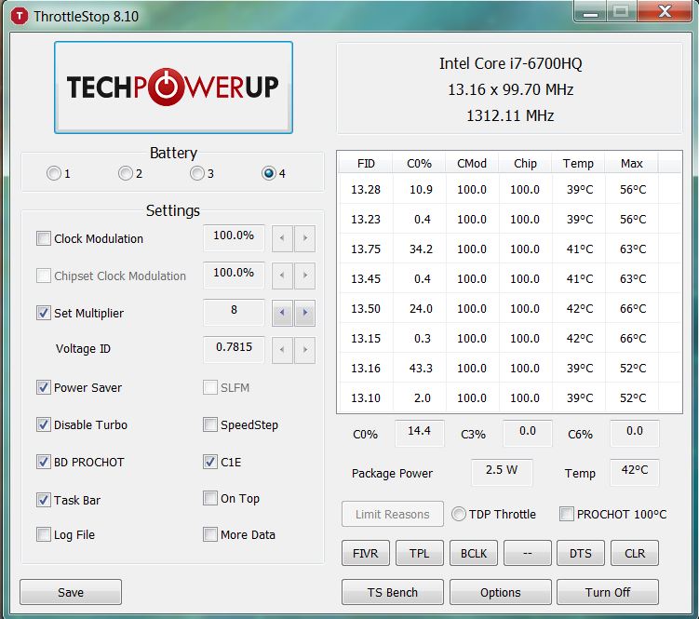The width and height of the screenshot is (699, 619).
Task: Select profile radio button 2
Action: pos(126,173)
